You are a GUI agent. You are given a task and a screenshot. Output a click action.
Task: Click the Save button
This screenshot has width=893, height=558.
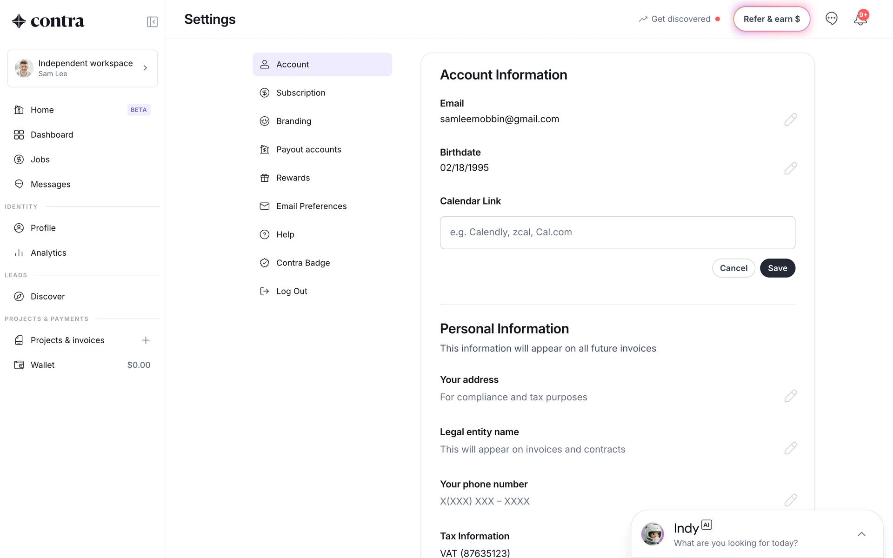(777, 268)
